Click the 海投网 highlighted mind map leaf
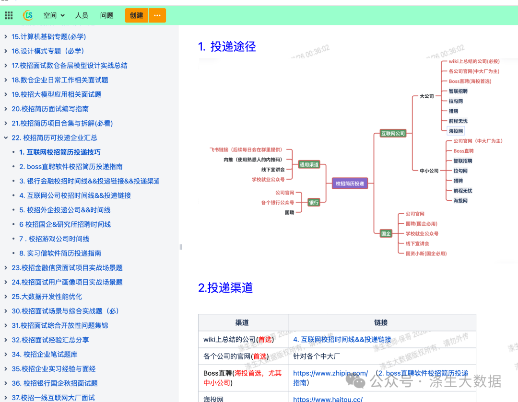518x402 pixels. (456, 131)
